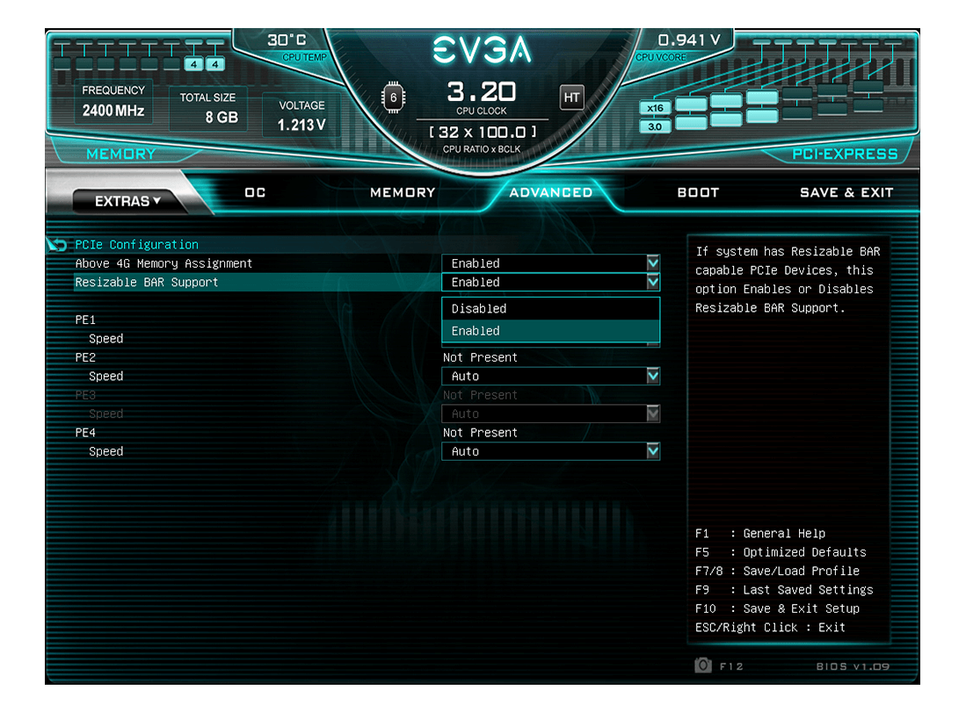
Task: Open the BOOT tab
Action: coord(698,192)
